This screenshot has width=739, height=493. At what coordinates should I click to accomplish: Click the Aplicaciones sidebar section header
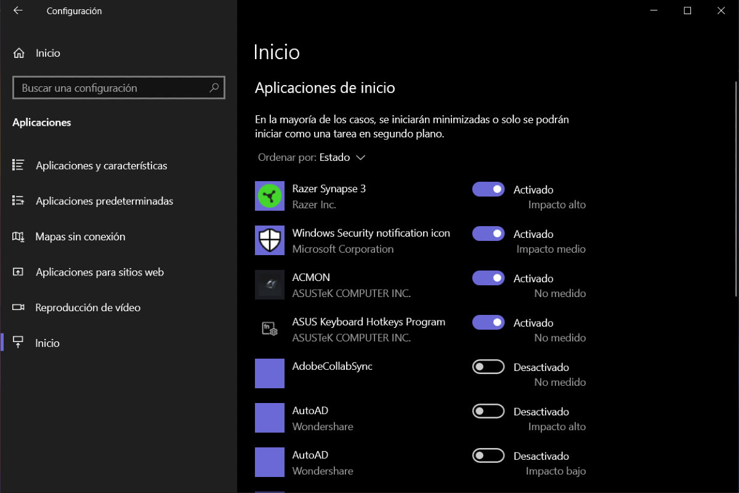[42, 123]
